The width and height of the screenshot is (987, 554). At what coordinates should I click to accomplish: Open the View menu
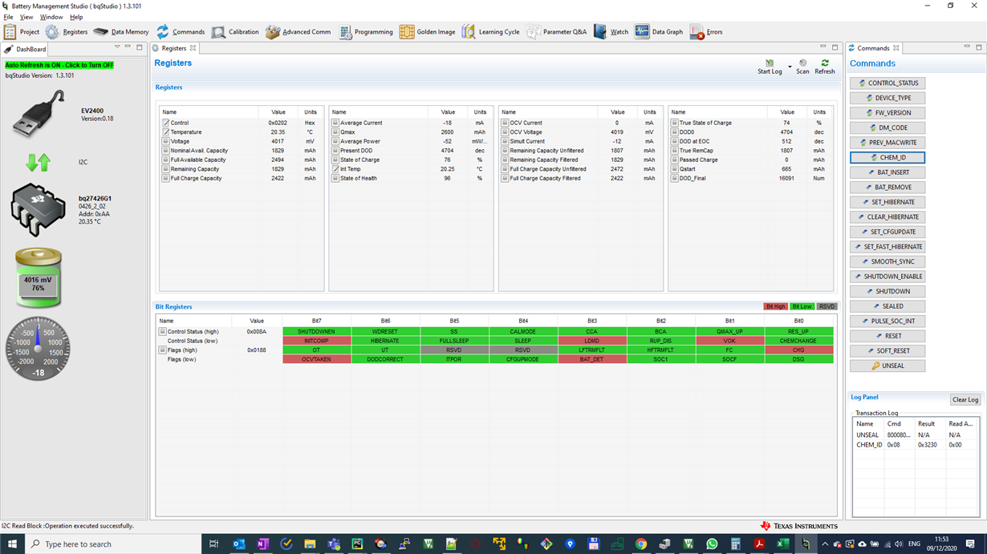tap(26, 17)
